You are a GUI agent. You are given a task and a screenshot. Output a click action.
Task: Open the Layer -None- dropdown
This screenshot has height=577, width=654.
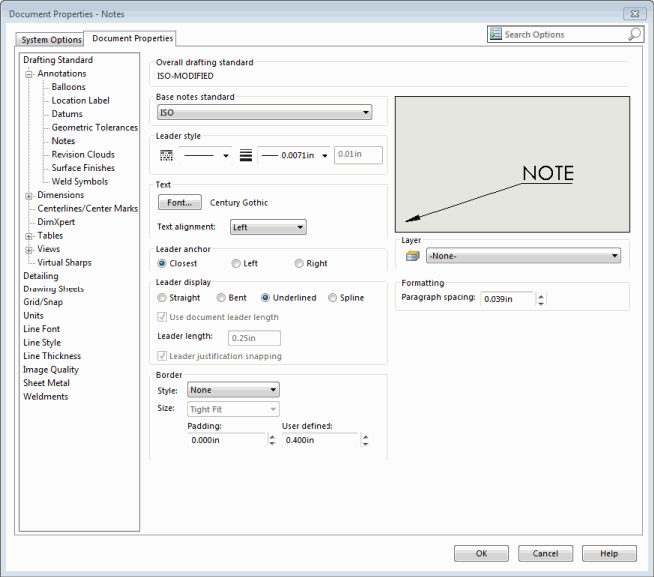pyautogui.click(x=523, y=256)
